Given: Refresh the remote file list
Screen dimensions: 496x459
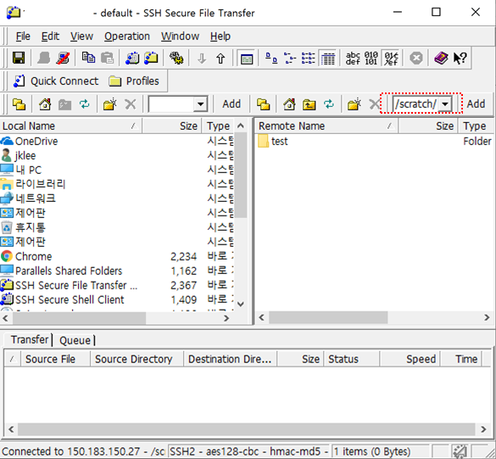Looking at the screenshot, I should (x=329, y=104).
